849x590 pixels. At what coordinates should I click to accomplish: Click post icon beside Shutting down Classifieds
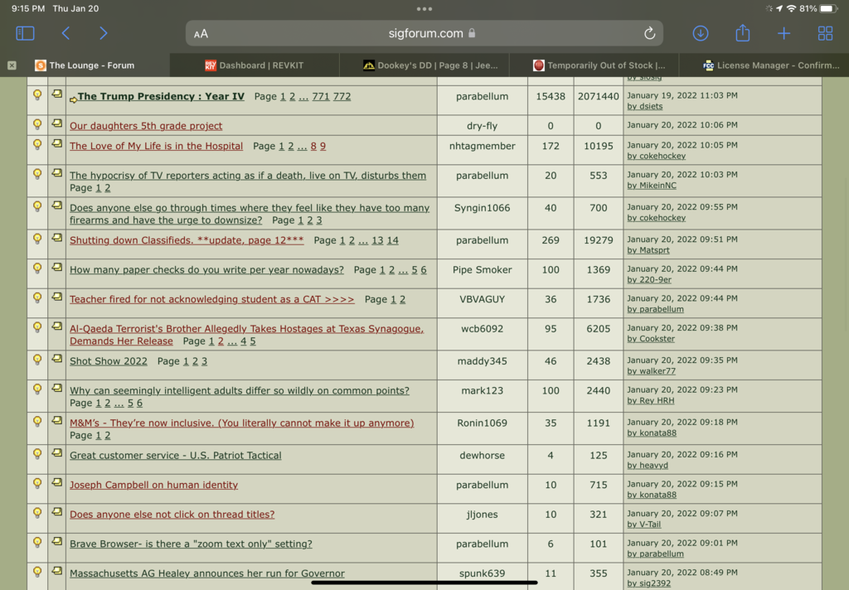click(57, 238)
